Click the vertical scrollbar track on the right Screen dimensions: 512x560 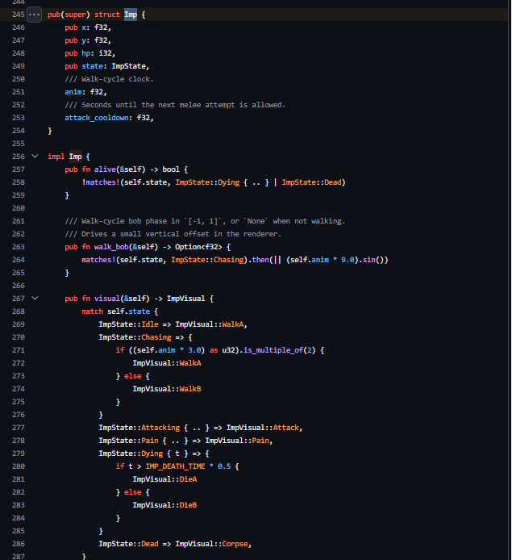tap(510, 280)
